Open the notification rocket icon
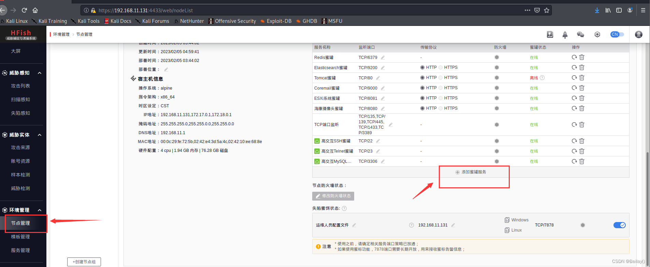This screenshot has width=650, height=267. (565, 34)
